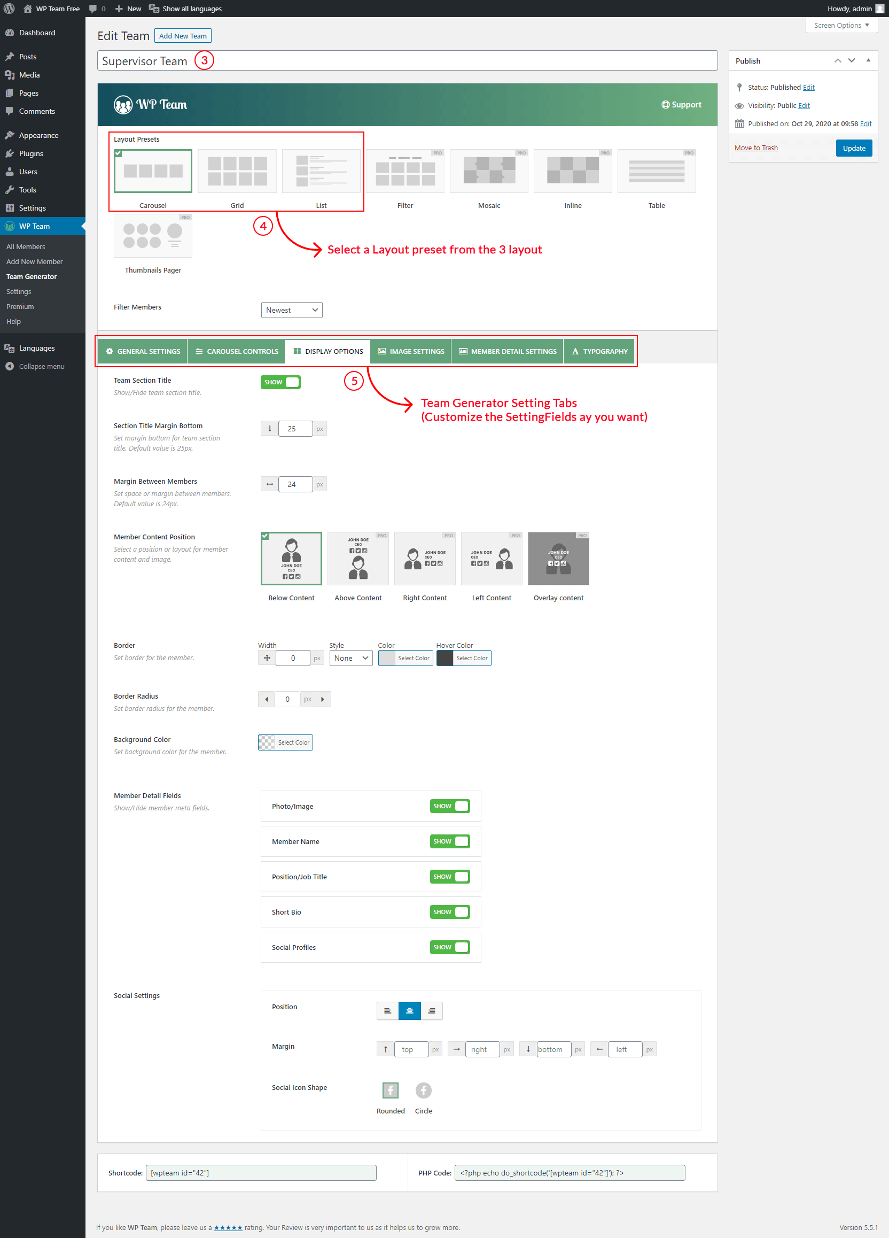The image size is (889, 1238).
Task: Open the Border Style dropdown
Action: coord(350,658)
